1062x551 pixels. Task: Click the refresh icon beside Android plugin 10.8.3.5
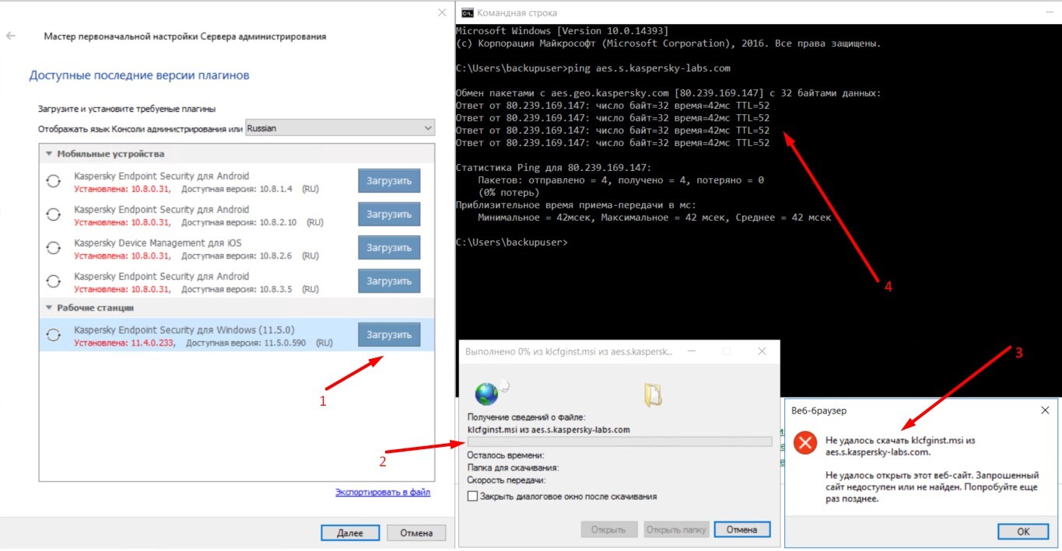click(53, 281)
